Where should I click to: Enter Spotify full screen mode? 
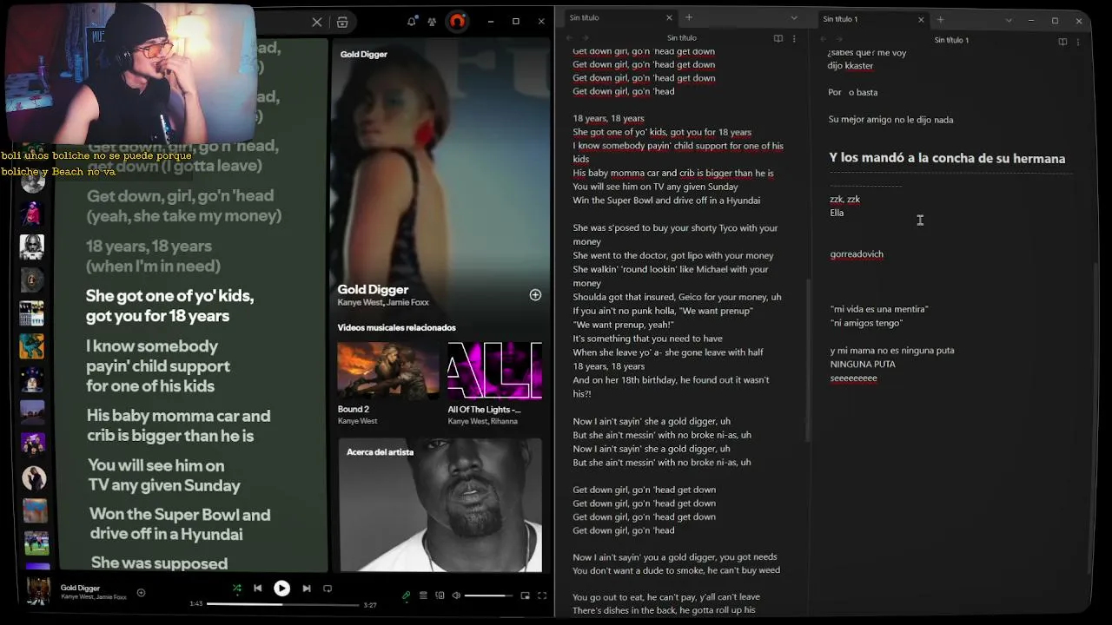click(x=542, y=595)
